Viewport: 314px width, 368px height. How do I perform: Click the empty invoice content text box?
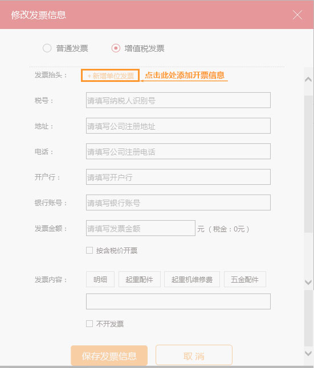point(178,301)
